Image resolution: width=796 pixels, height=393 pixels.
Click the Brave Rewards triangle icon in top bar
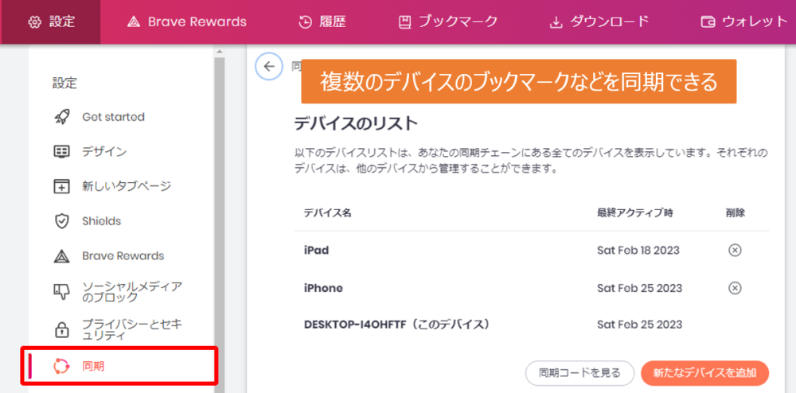click(x=134, y=22)
